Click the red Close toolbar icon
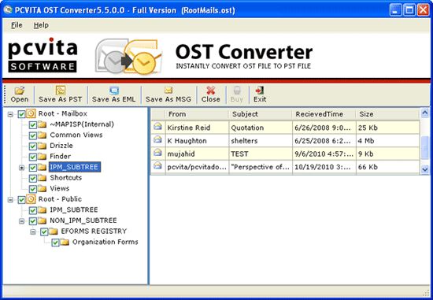433x300 pixels. coord(211,91)
